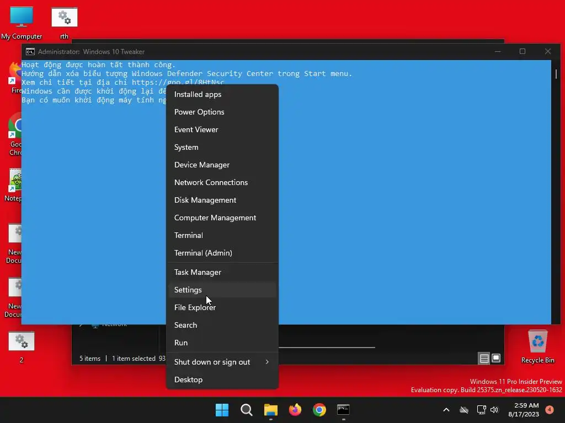Image resolution: width=565 pixels, height=423 pixels.
Task: Switch Explorer to large icons view layout
Action: click(x=496, y=358)
